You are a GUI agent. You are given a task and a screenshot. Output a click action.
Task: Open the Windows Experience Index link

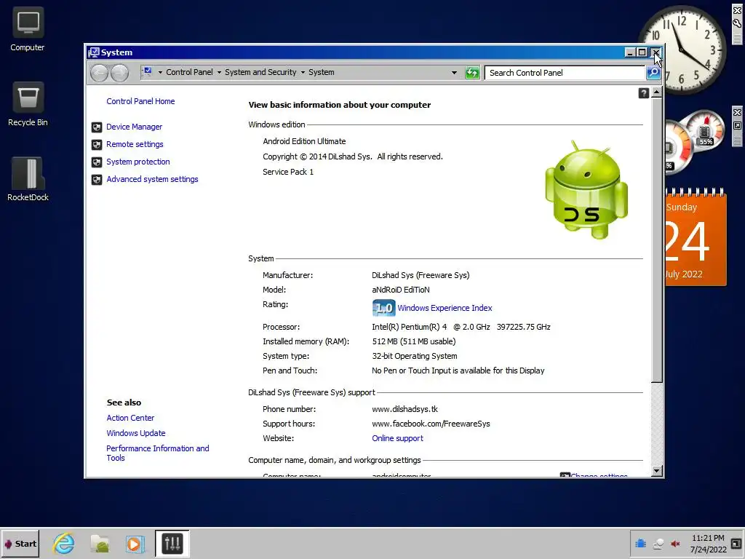click(x=445, y=308)
